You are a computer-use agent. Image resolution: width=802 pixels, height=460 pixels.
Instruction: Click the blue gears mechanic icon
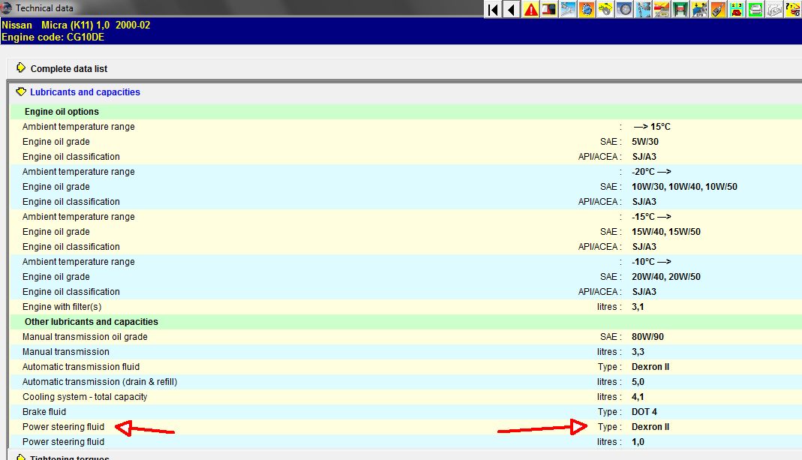[643, 9]
